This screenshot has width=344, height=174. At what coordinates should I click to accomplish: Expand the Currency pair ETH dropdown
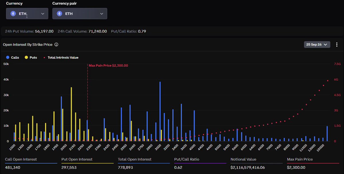pos(80,13)
